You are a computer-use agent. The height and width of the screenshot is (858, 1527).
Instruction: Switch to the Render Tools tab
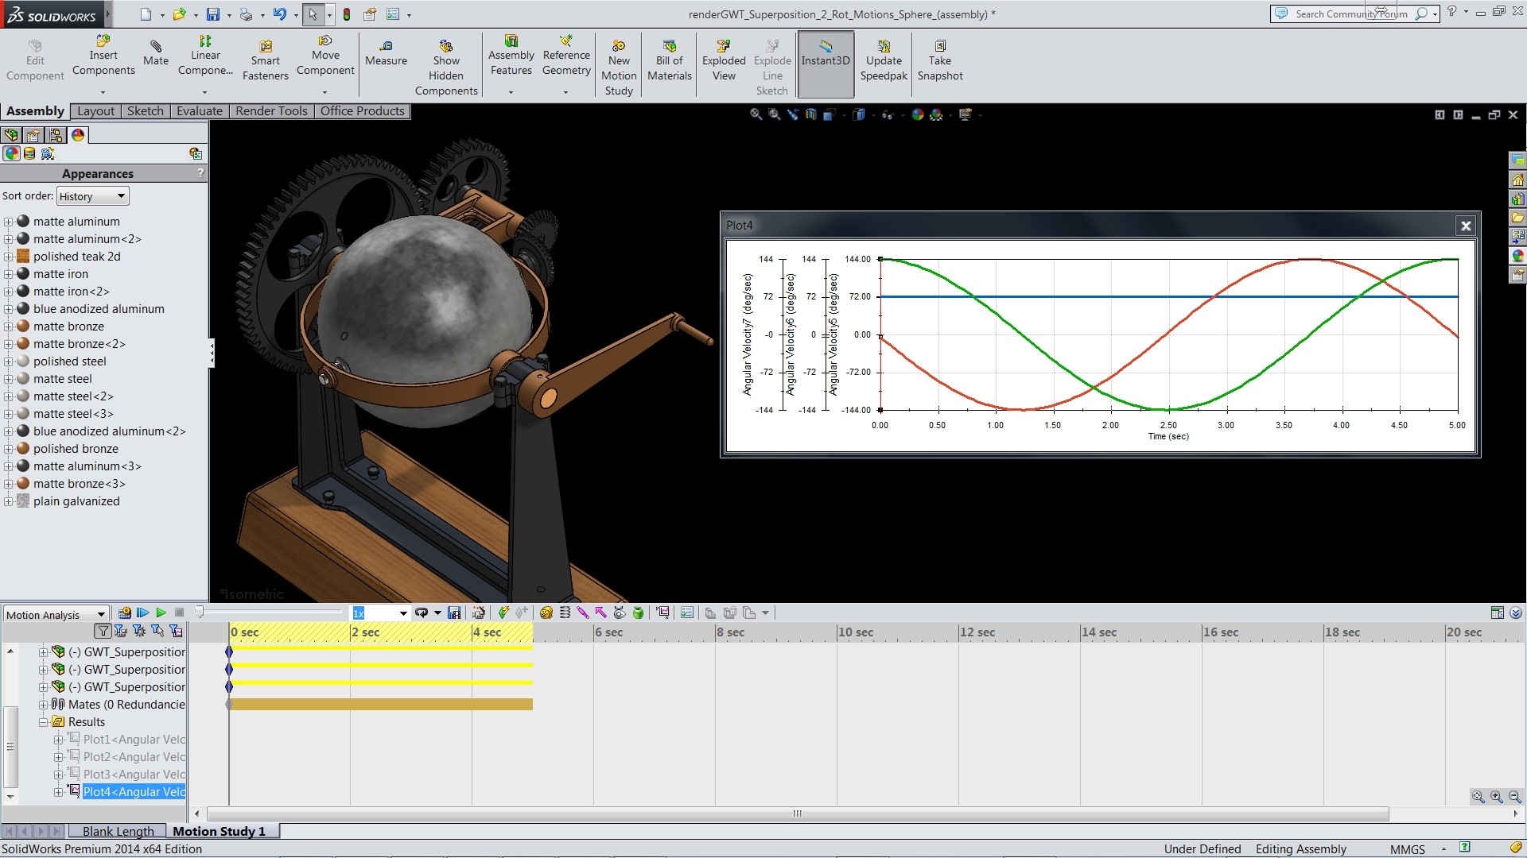(271, 111)
